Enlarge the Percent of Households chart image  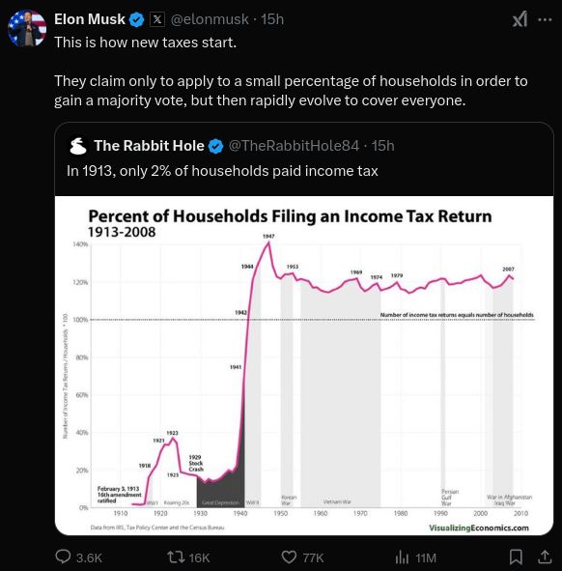point(304,365)
